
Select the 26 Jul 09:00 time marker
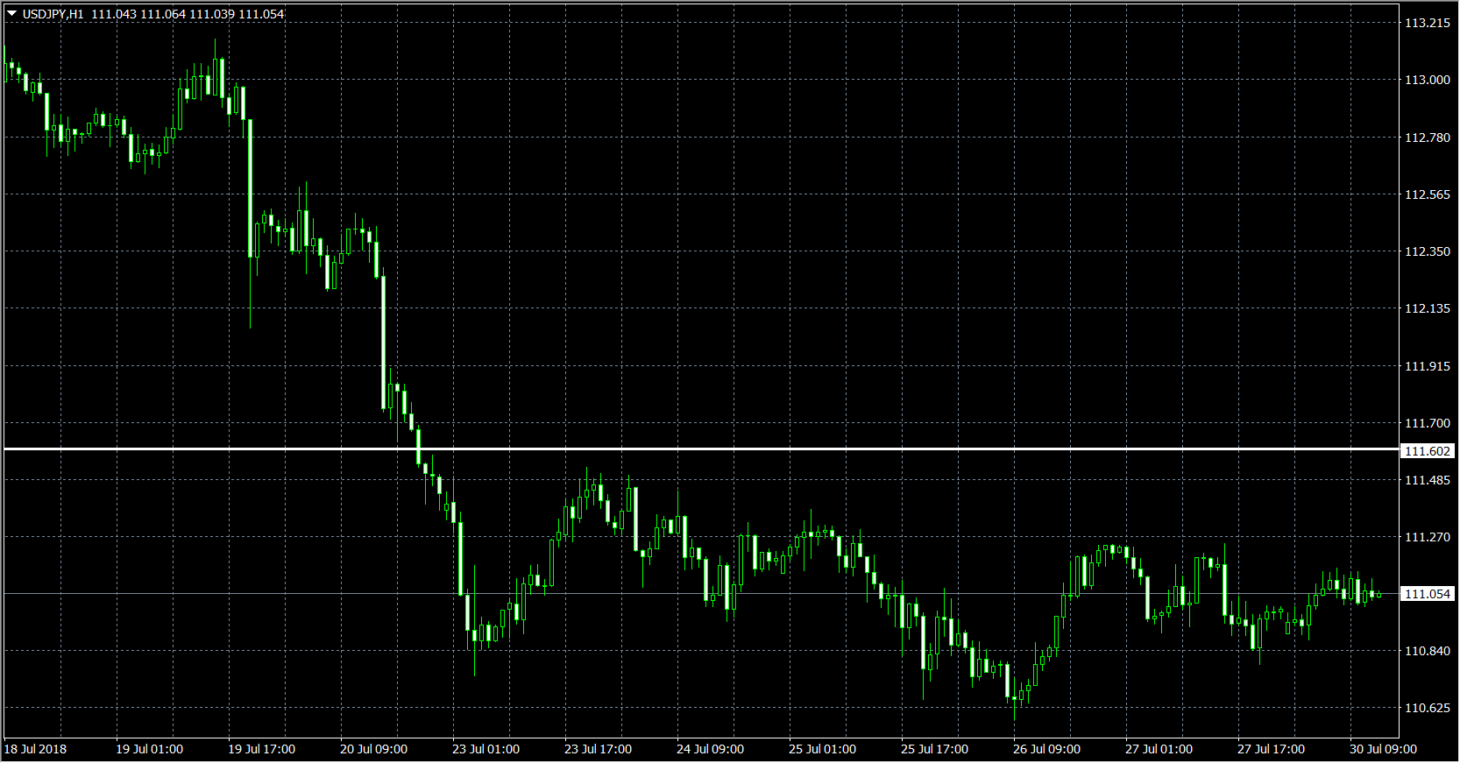click(x=1046, y=749)
